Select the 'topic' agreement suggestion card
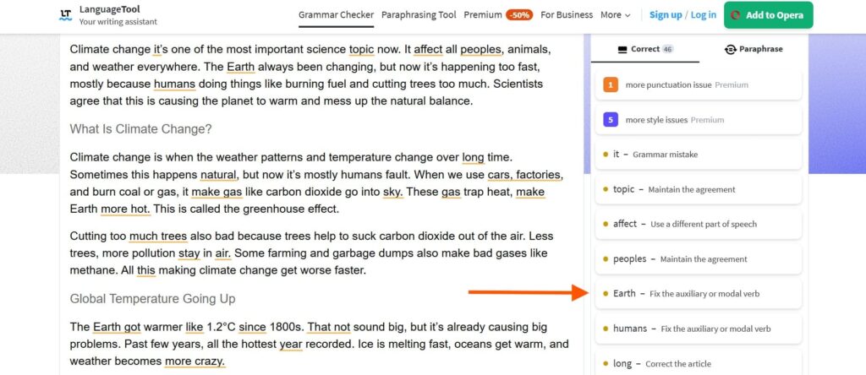Viewport: 866px width, 375px height. pos(698,190)
